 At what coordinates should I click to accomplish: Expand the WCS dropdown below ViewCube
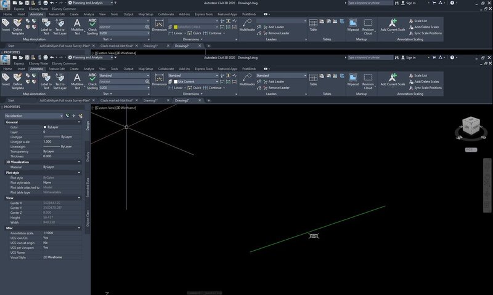coord(470,149)
